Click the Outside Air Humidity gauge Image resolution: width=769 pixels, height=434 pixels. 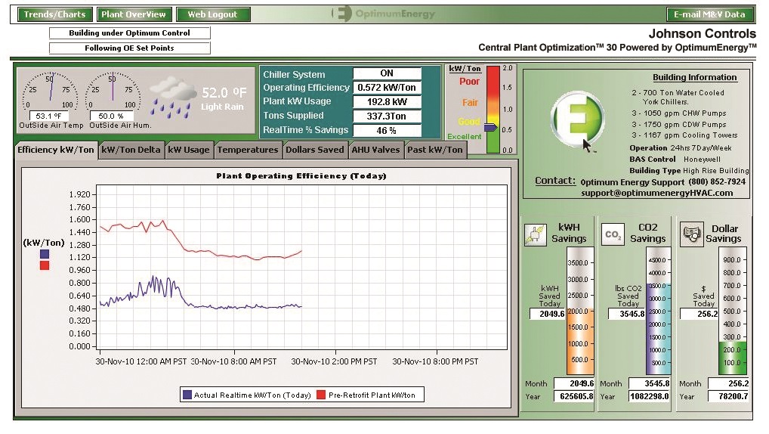point(113,90)
